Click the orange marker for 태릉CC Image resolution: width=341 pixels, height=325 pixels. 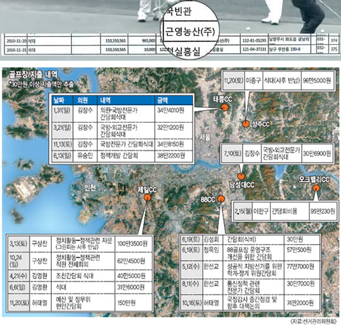coord(224,107)
